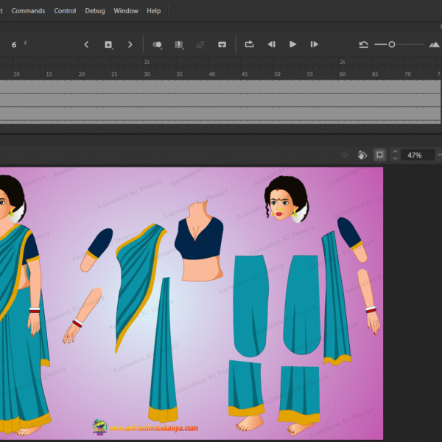This screenshot has width=442, height=442.
Task: Click the stage zoom stepper arrows
Action: [x=395, y=155]
